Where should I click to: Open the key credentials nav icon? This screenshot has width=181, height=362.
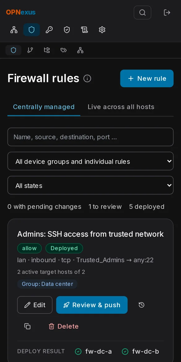pyautogui.click(x=49, y=30)
